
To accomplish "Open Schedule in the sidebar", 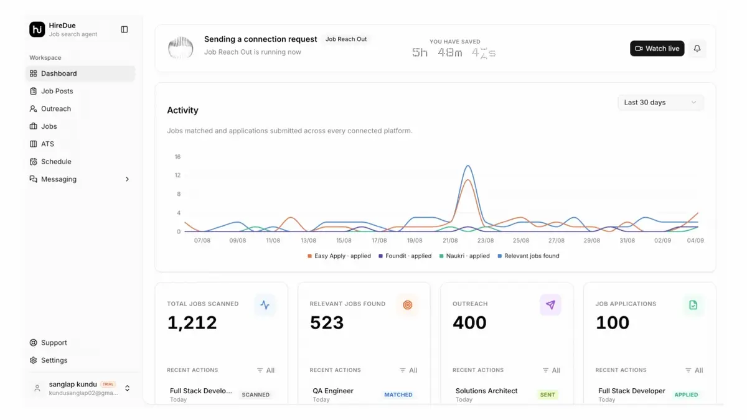I will pos(80,161).
